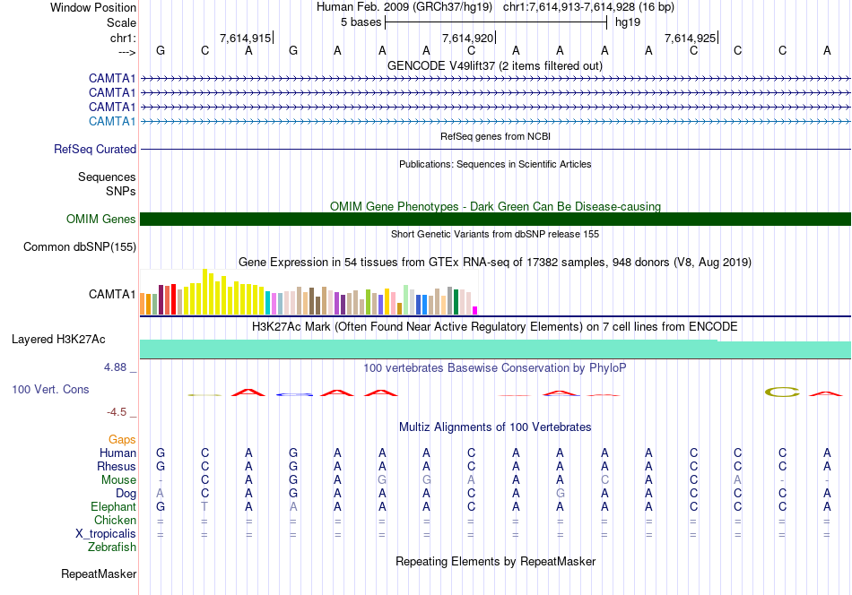
Task: Click the 4.88 PhyloP axis value
Action: 115,367
